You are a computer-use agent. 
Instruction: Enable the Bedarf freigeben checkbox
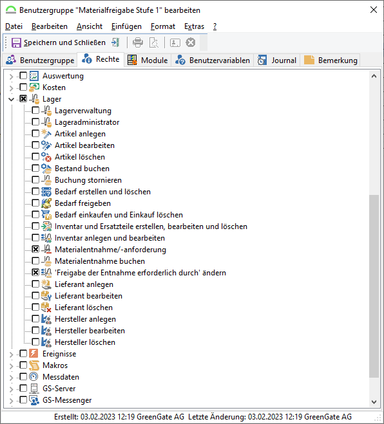click(x=35, y=203)
